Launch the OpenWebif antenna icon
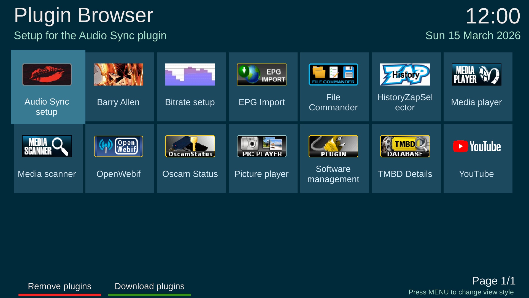The height and width of the screenshot is (298, 529). point(118,146)
